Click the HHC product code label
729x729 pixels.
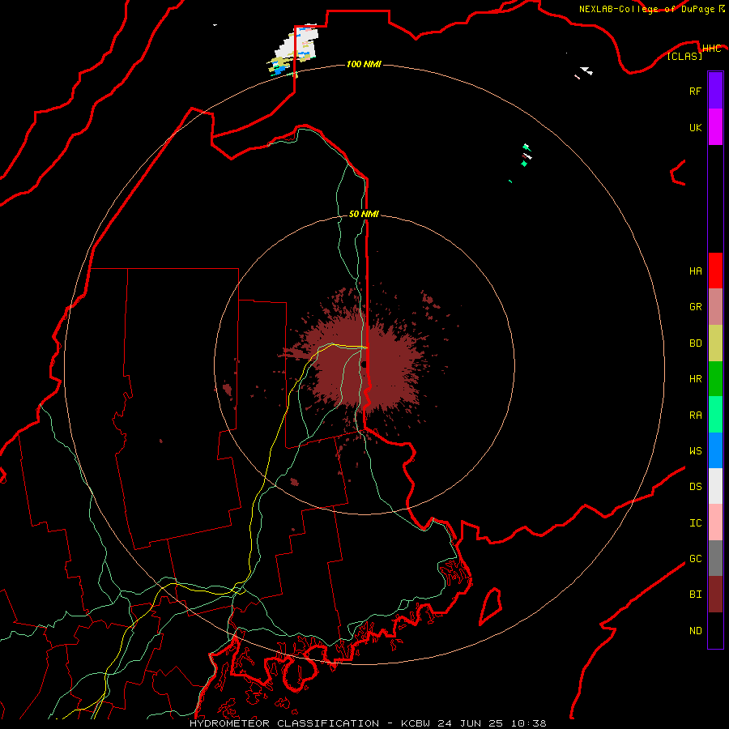711,49
